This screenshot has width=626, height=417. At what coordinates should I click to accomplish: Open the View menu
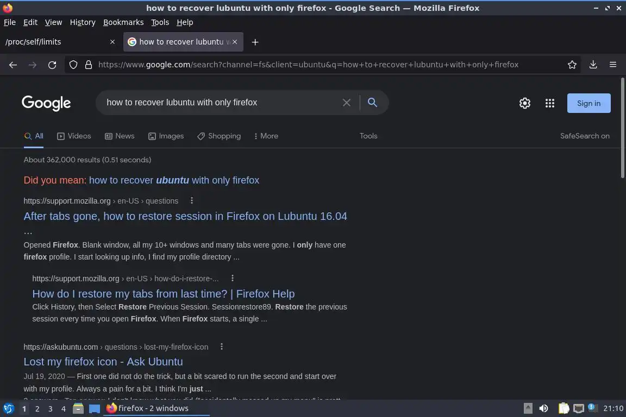[53, 22]
